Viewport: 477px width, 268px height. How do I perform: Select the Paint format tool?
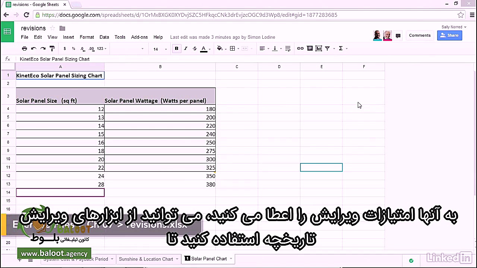52,48
